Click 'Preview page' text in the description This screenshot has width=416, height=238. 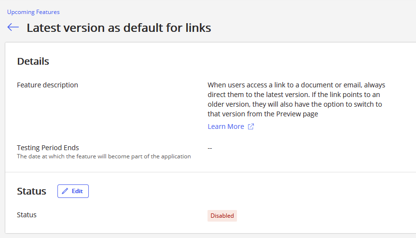(x=297, y=114)
